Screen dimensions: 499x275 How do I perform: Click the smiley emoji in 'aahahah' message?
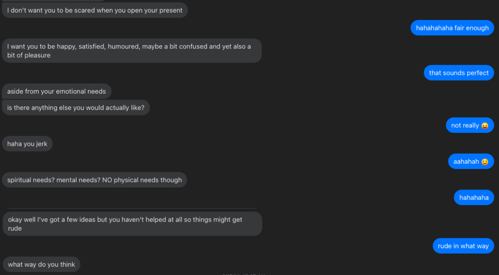click(485, 162)
